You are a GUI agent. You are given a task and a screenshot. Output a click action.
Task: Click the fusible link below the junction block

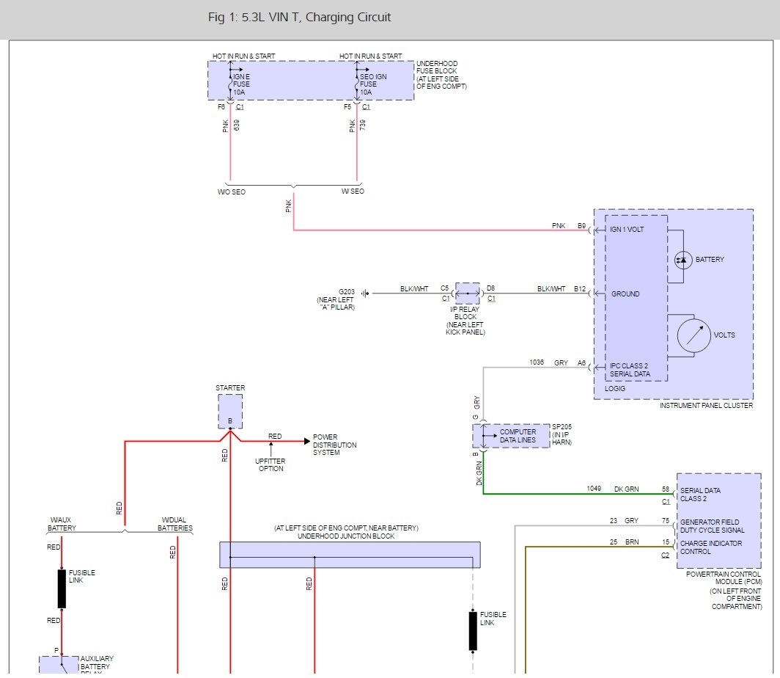pyautogui.click(x=473, y=631)
